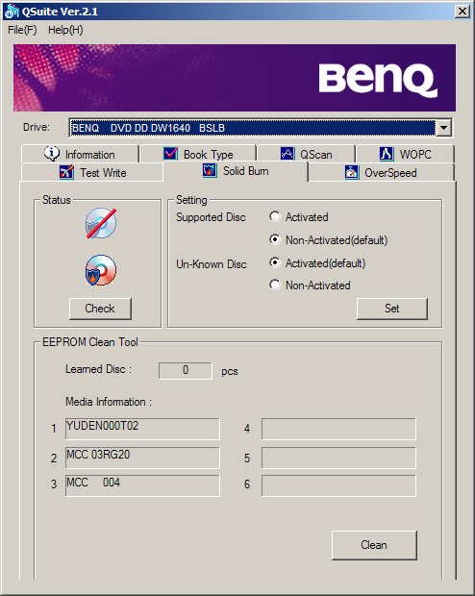Image resolution: width=475 pixels, height=596 pixels.
Task: Click the Information tab's info bubble icon
Action: pos(52,154)
